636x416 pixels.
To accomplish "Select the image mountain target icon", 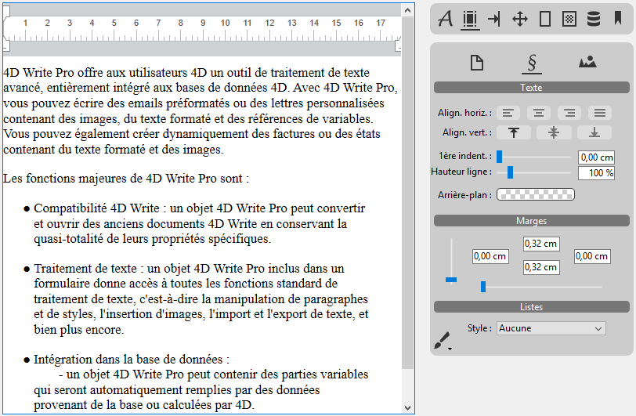I will coord(587,63).
